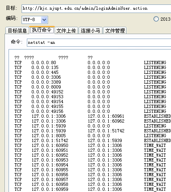Click the 0.0.0.0:8009 output line
The width and height of the screenshot is (171, 192).
click(x=90, y=87)
